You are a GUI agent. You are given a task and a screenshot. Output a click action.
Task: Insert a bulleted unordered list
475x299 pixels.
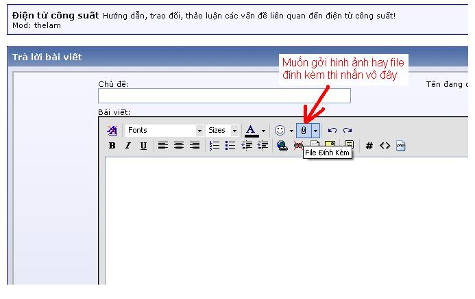point(230,146)
